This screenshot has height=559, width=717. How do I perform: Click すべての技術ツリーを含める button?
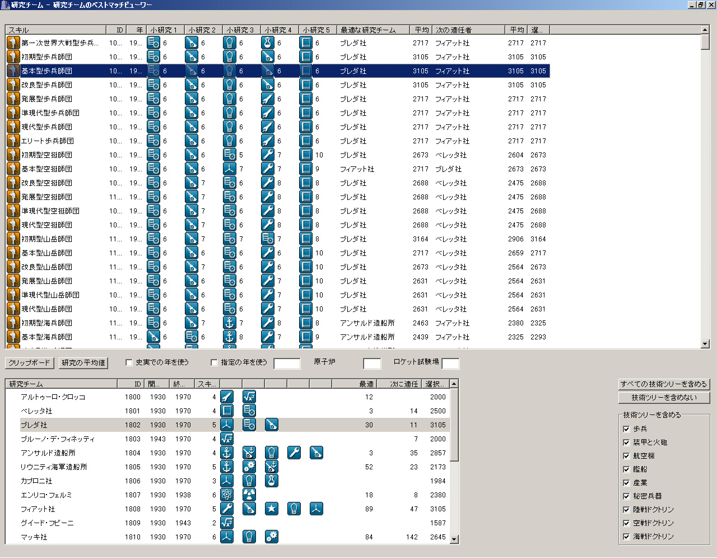click(664, 384)
